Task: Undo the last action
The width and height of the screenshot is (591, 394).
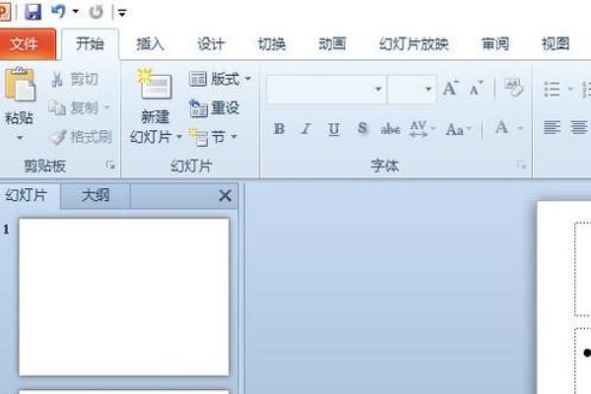Action: [58, 11]
